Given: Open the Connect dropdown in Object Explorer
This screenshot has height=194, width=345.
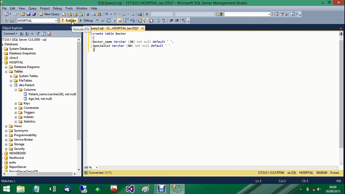Looking at the screenshot, I should [16, 34].
